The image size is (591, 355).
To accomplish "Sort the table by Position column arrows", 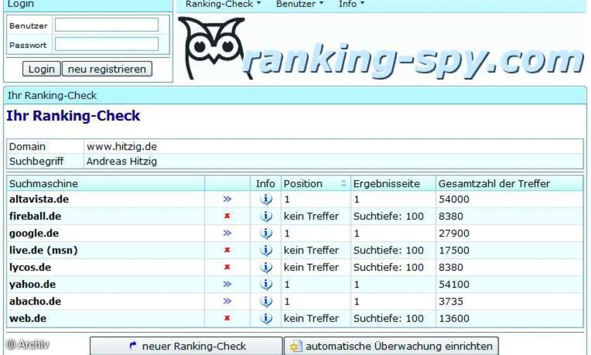I will point(344,183).
